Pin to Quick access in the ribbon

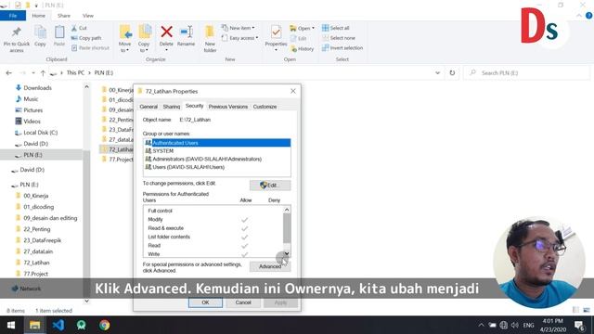point(17,39)
